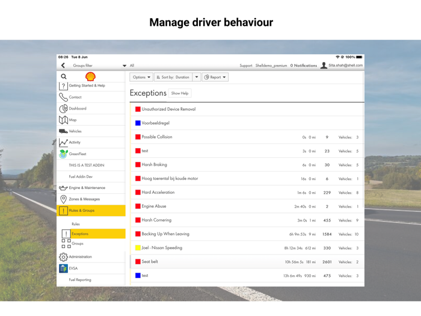Open the Support link
The image size is (421, 316).
click(245, 66)
